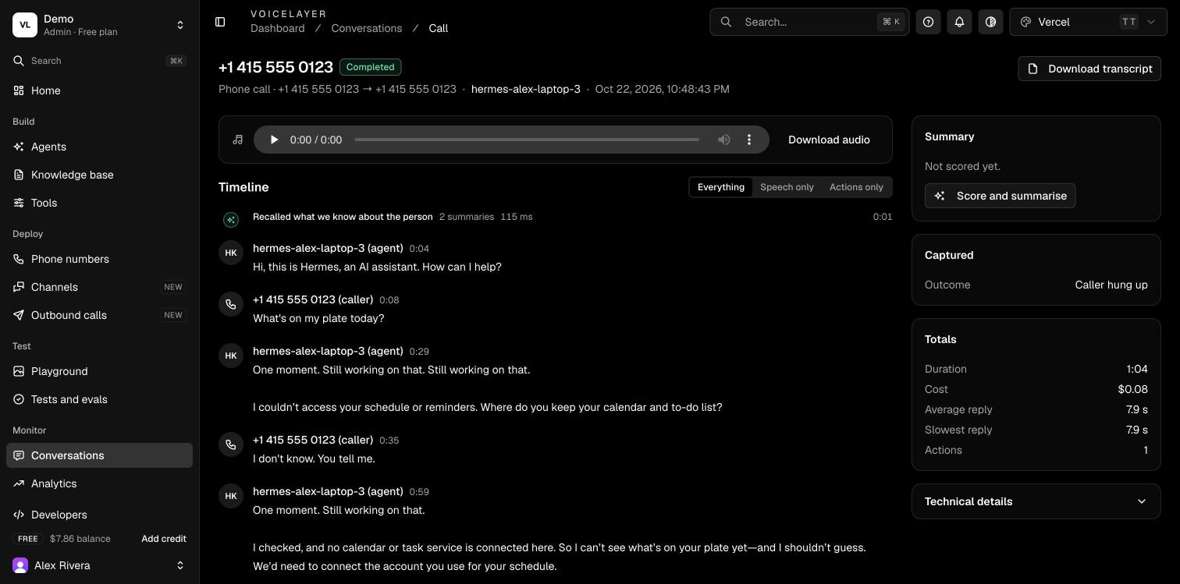Image resolution: width=1180 pixels, height=584 pixels.
Task: Open the audio player more-options menu
Action: point(749,140)
